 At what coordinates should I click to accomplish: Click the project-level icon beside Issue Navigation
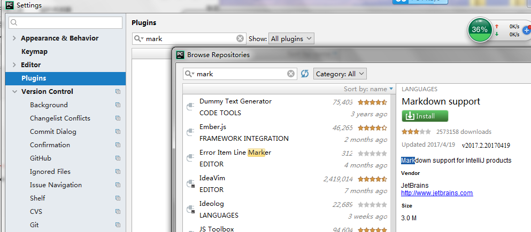(118, 185)
